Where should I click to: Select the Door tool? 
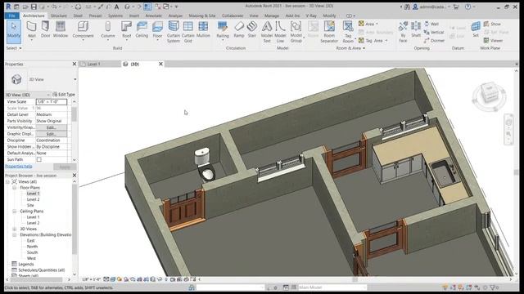[x=46, y=29]
